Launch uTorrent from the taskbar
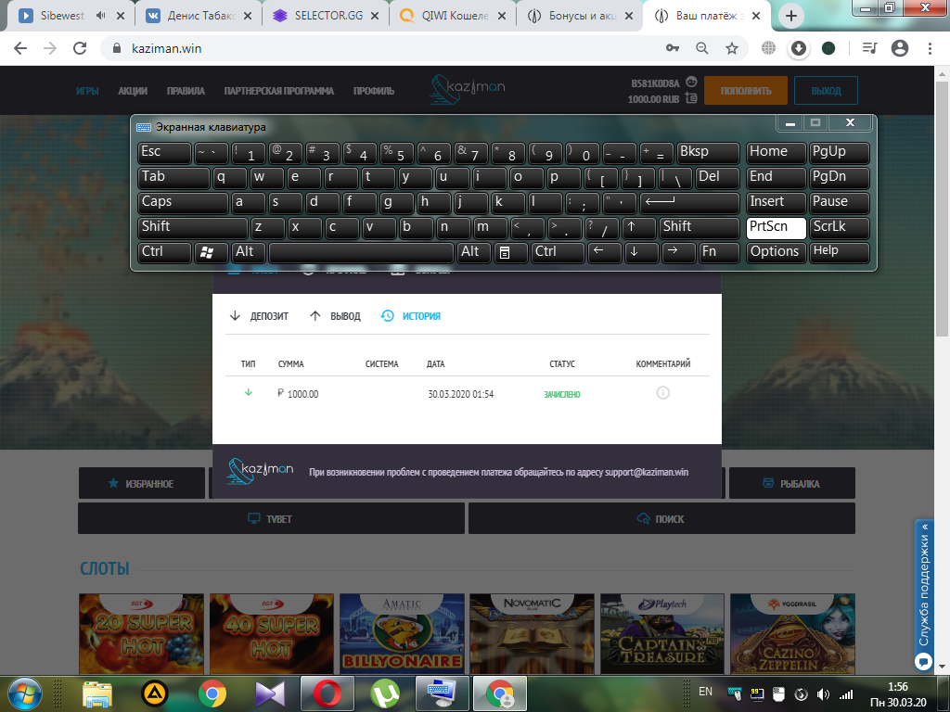 click(385, 693)
